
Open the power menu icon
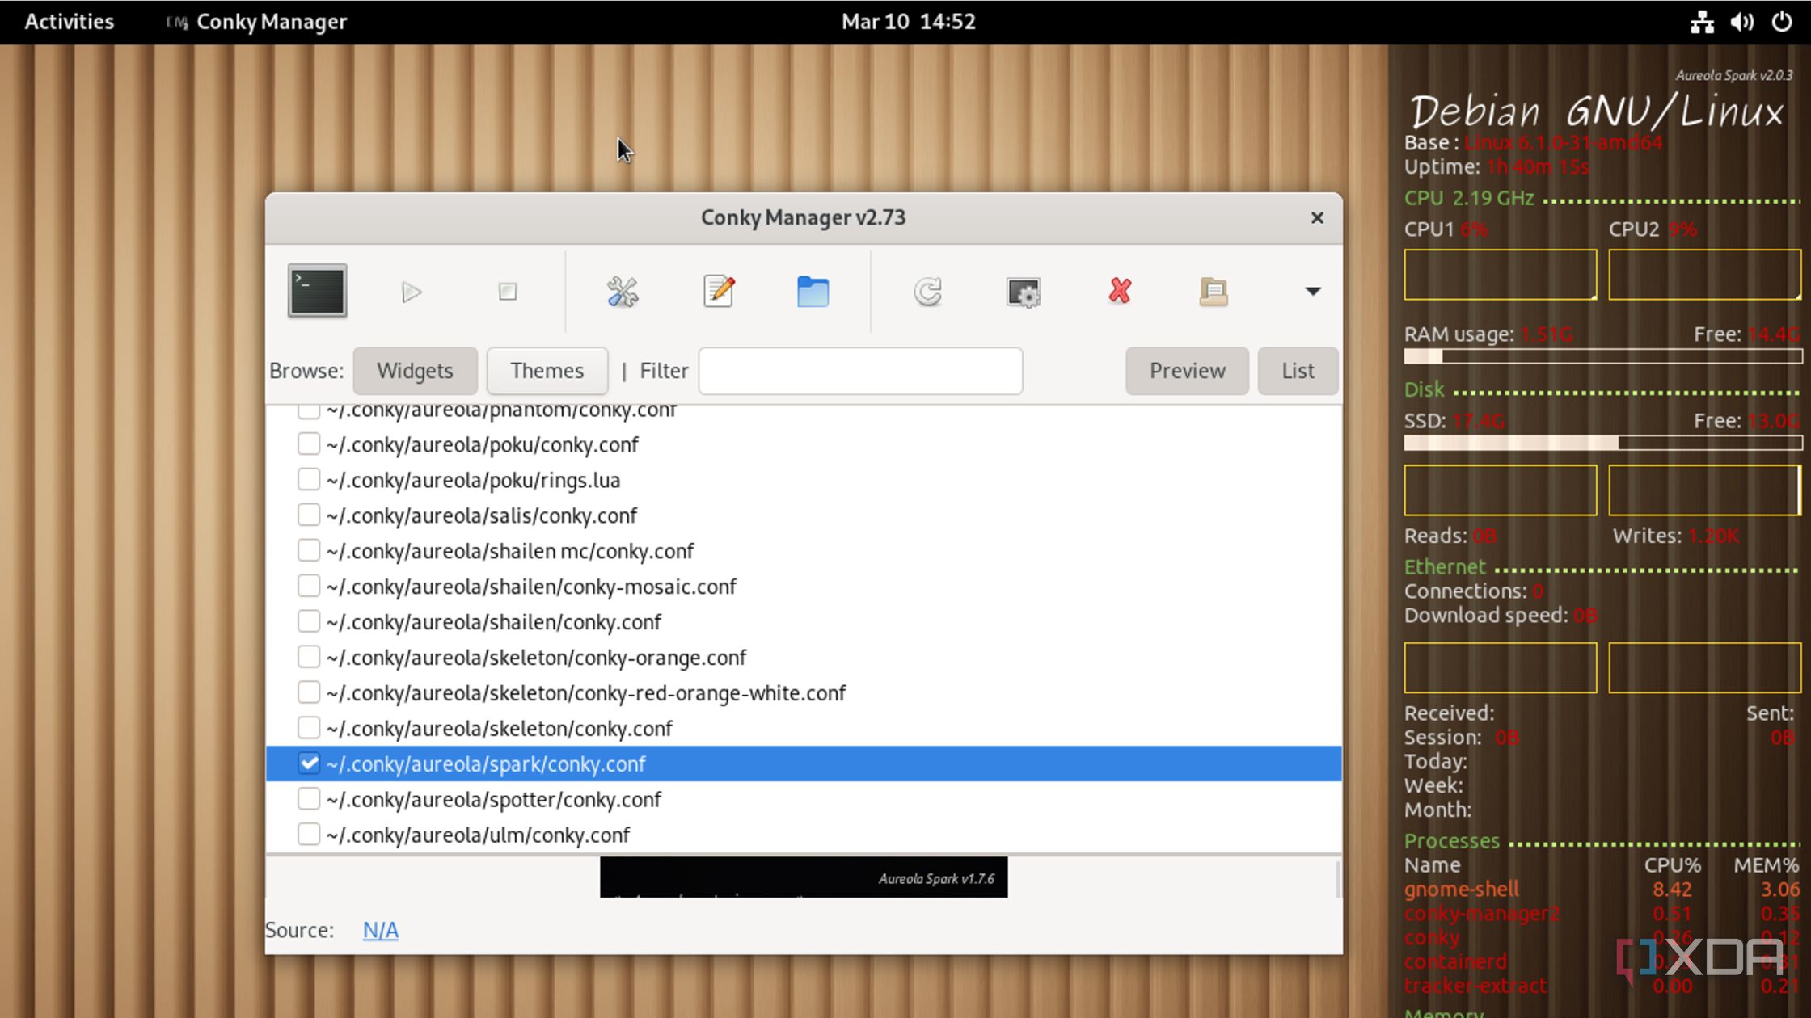(1782, 22)
